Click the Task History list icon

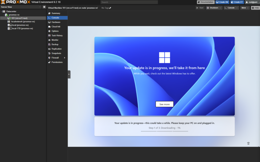click(x=49, y=35)
